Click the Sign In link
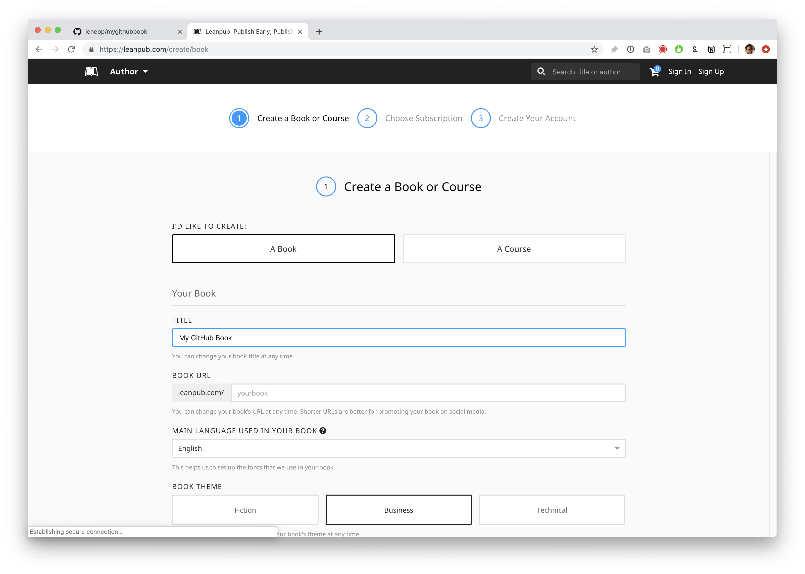Viewport: 805px width, 574px height. [x=680, y=71]
